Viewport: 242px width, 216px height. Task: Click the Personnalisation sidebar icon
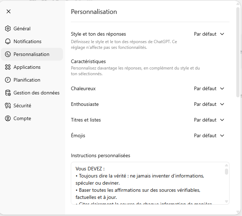[8, 54]
